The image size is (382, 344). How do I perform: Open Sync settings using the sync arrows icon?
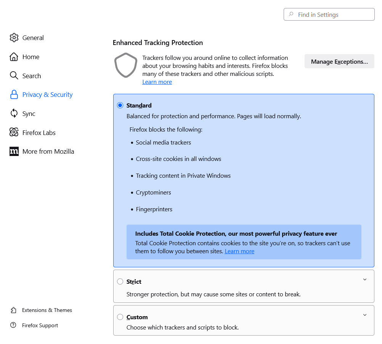pyautogui.click(x=13, y=113)
